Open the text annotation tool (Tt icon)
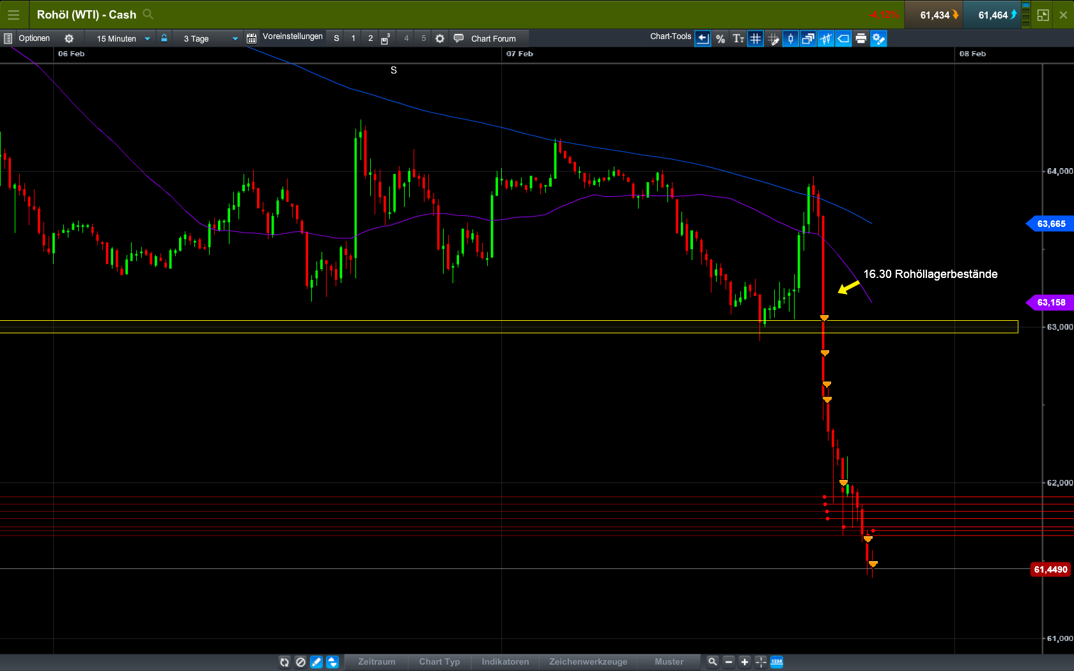Image resolution: width=1074 pixels, height=671 pixels. (x=738, y=38)
